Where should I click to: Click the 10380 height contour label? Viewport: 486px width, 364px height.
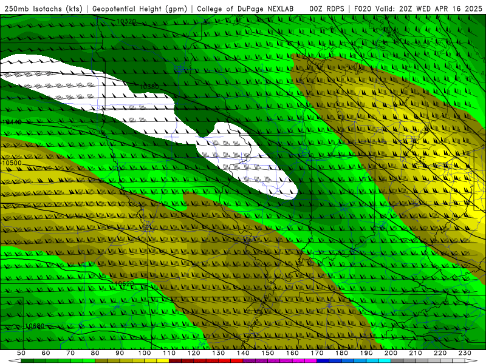coord(149,87)
